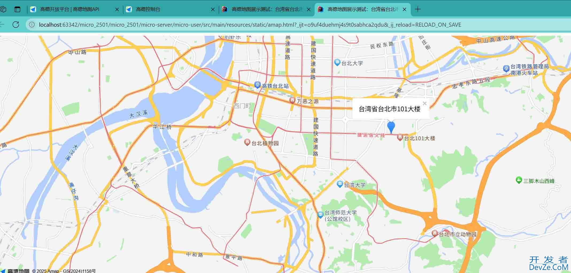Click the 台北市立动物园 label text
Viewport: 571px width, 273px height.
pyautogui.click(x=458, y=234)
